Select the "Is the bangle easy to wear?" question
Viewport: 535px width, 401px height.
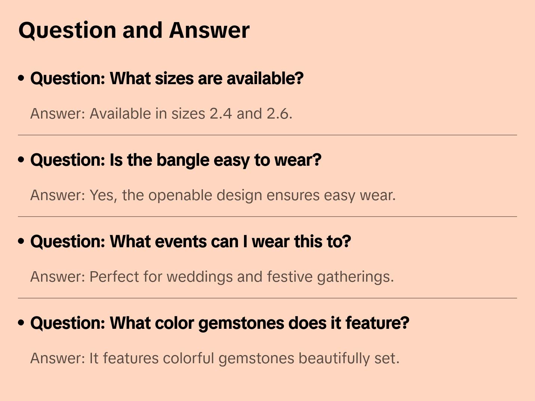point(176,160)
